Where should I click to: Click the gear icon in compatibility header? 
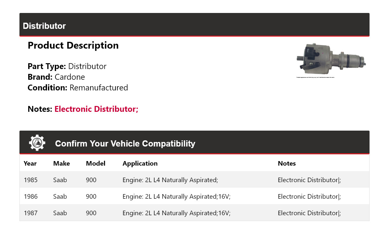click(x=37, y=143)
